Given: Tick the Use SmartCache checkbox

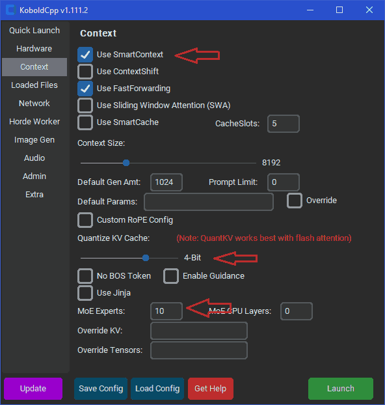Looking at the screenshot, I should point(85,122).
